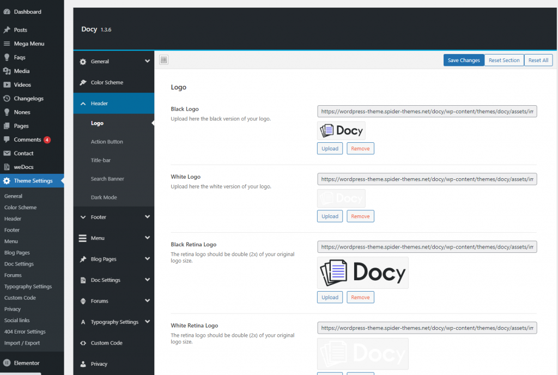Upload a new Black Logo

[330, 148]
